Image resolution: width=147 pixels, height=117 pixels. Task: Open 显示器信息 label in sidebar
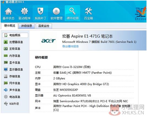coord(16,69)
